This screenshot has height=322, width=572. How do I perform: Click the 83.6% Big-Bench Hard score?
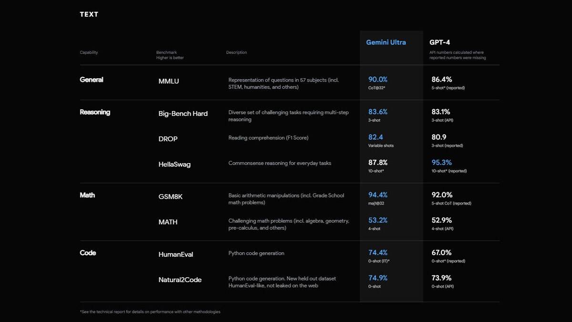pos(378,112)
